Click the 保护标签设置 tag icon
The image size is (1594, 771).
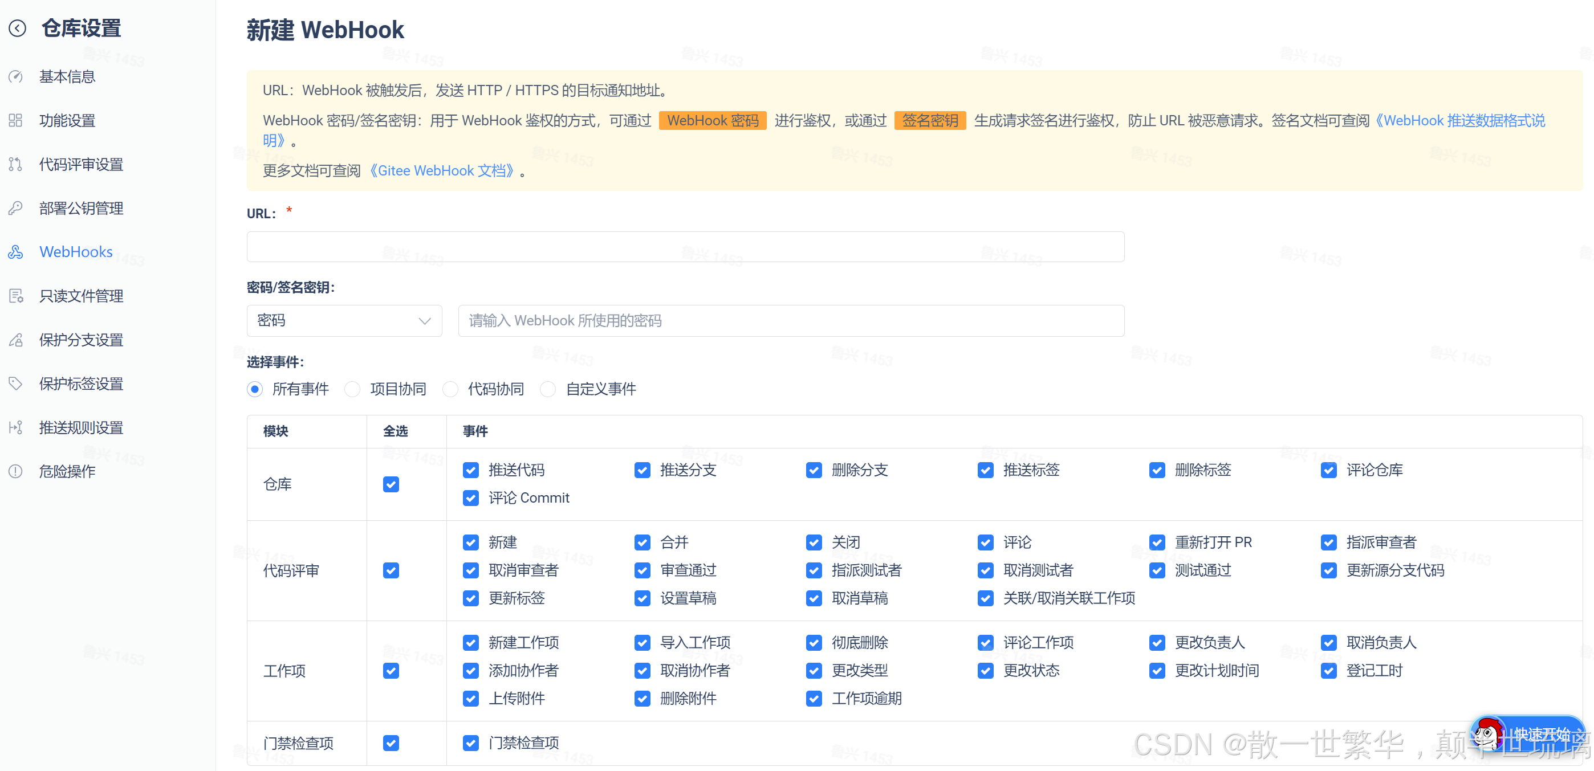click(x=15, y=384)
